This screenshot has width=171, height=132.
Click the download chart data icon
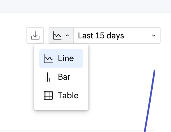click(x=35, y=35)
